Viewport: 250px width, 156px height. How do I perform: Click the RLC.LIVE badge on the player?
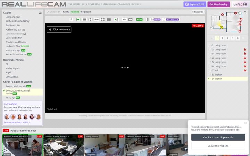click(x=198, y=26)
